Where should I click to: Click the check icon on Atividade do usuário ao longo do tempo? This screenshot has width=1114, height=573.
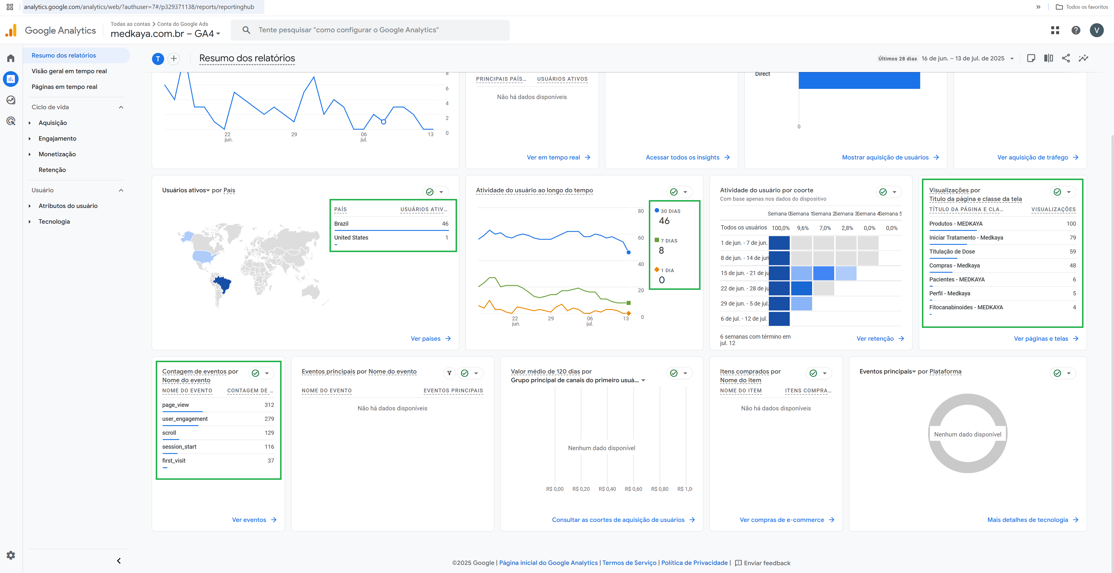pyautogui.click(x=674, y=192)
